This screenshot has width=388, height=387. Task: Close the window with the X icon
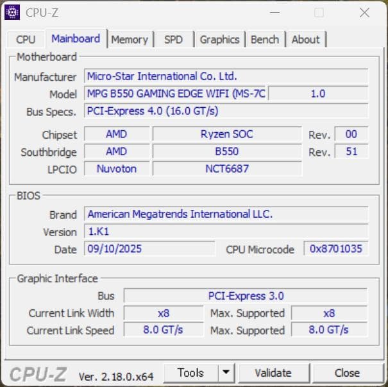(364, 12)
